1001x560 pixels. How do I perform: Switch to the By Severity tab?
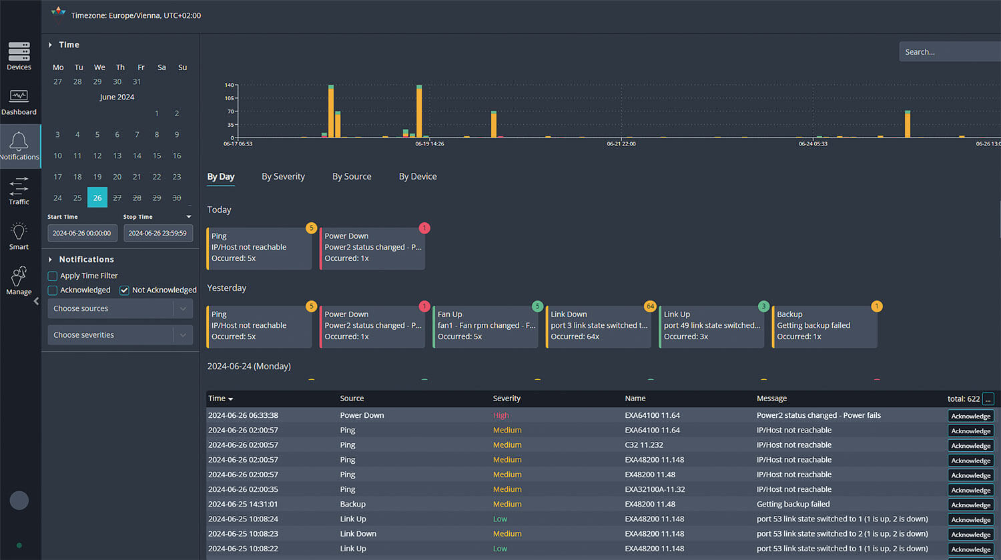click(283, 176)
